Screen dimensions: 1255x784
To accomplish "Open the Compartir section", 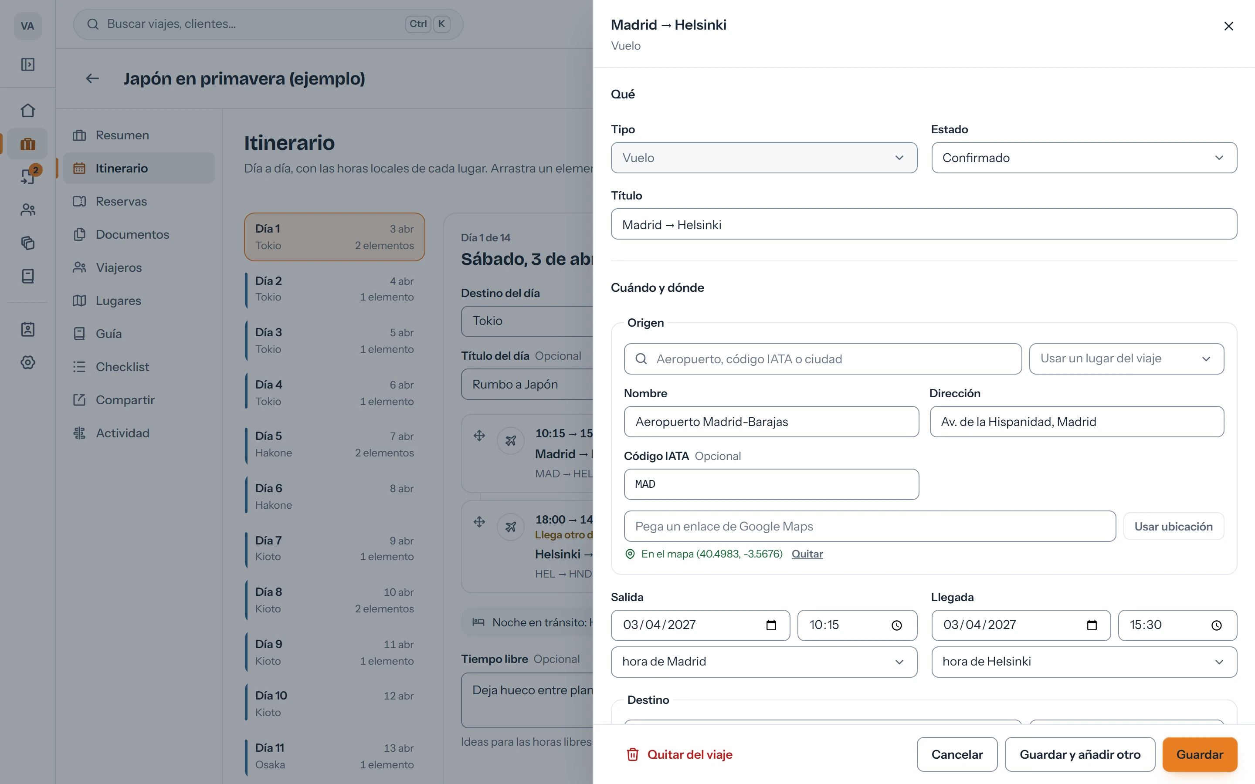I will coord(139,400).
